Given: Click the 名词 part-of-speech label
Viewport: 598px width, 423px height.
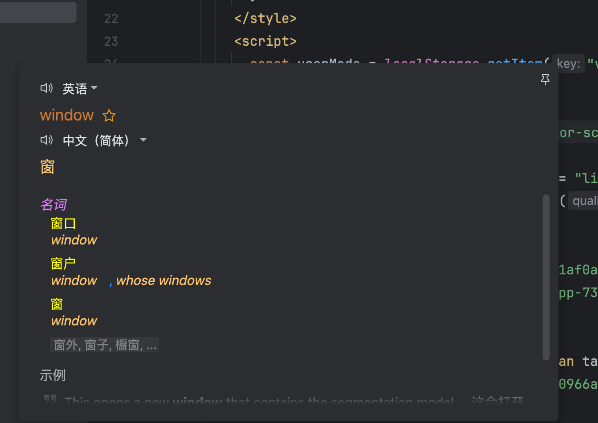Looking at the screenshot, I should click(53, 204).
